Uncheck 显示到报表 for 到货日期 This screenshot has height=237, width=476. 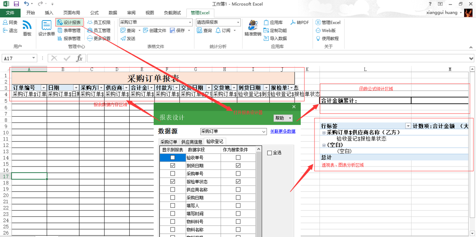(x=172, y=166)
